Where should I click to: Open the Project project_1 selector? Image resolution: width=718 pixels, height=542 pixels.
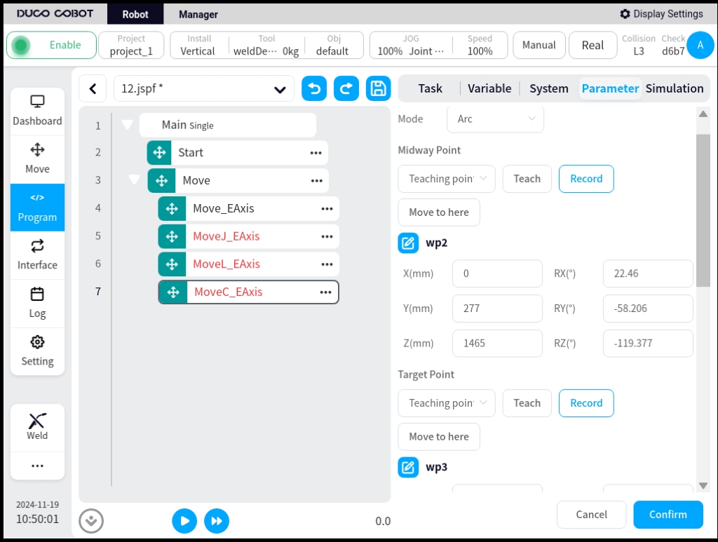click(131, 45)
